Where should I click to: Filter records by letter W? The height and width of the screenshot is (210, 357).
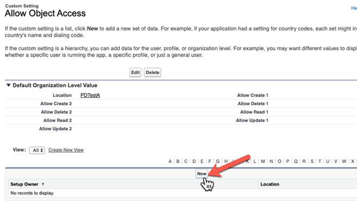(x=344, y=161)
